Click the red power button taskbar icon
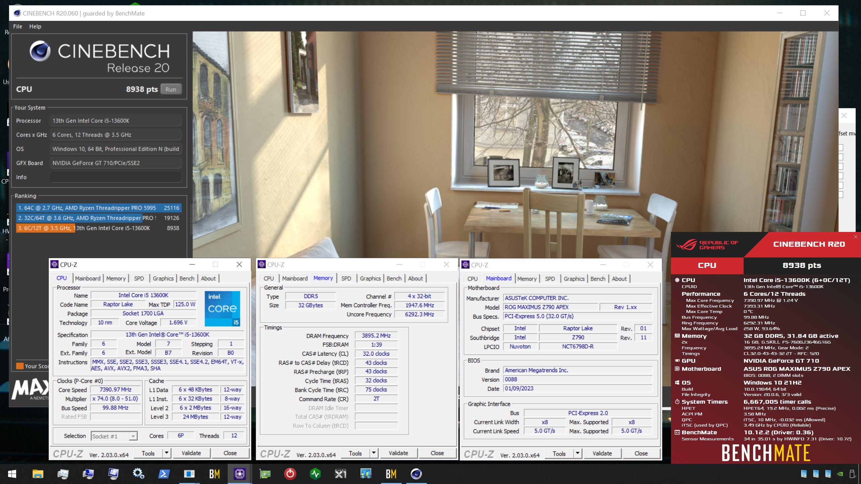Viewport: 861px width, 484px height. coord(290,474)
